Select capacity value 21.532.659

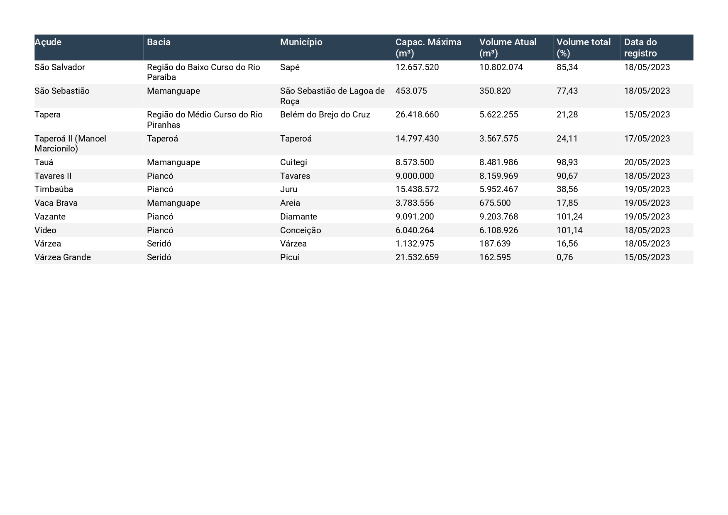point(417,257)
